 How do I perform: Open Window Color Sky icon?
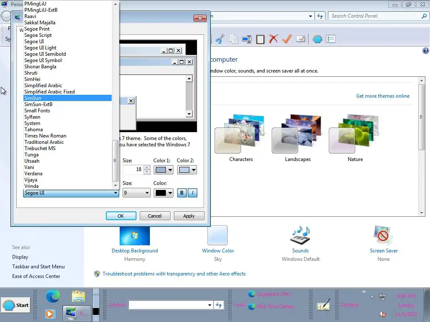(x=218, y=235)
